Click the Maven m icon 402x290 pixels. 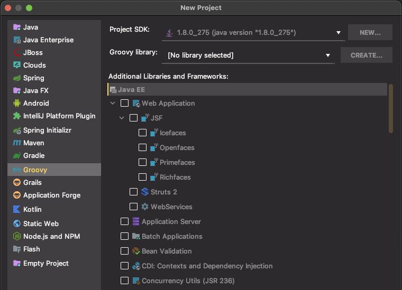17,143
